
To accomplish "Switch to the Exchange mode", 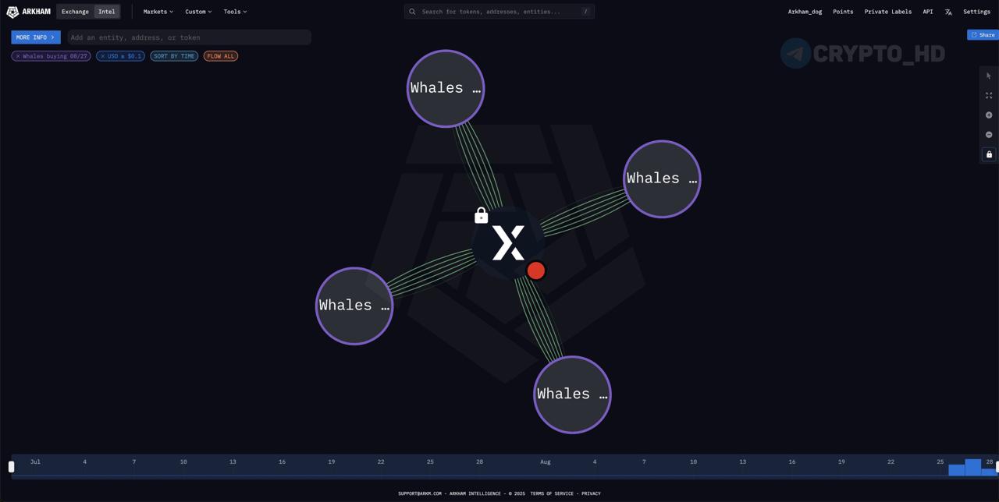I will point(76,12).
